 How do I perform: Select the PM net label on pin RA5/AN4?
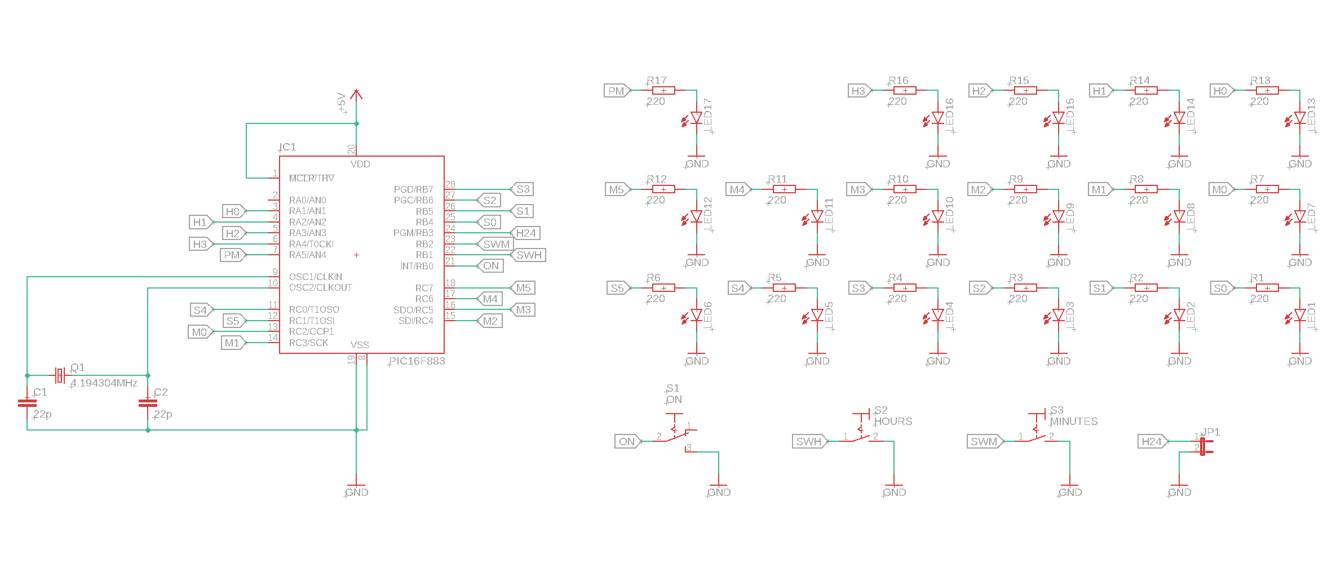tap(232, 255)
